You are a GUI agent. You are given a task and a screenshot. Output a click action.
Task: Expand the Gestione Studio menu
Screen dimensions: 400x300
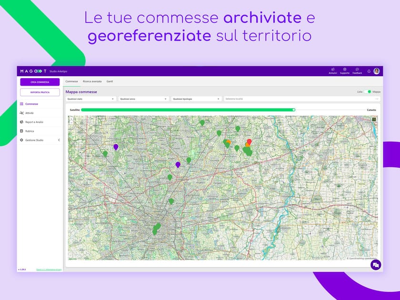[33, 140]
